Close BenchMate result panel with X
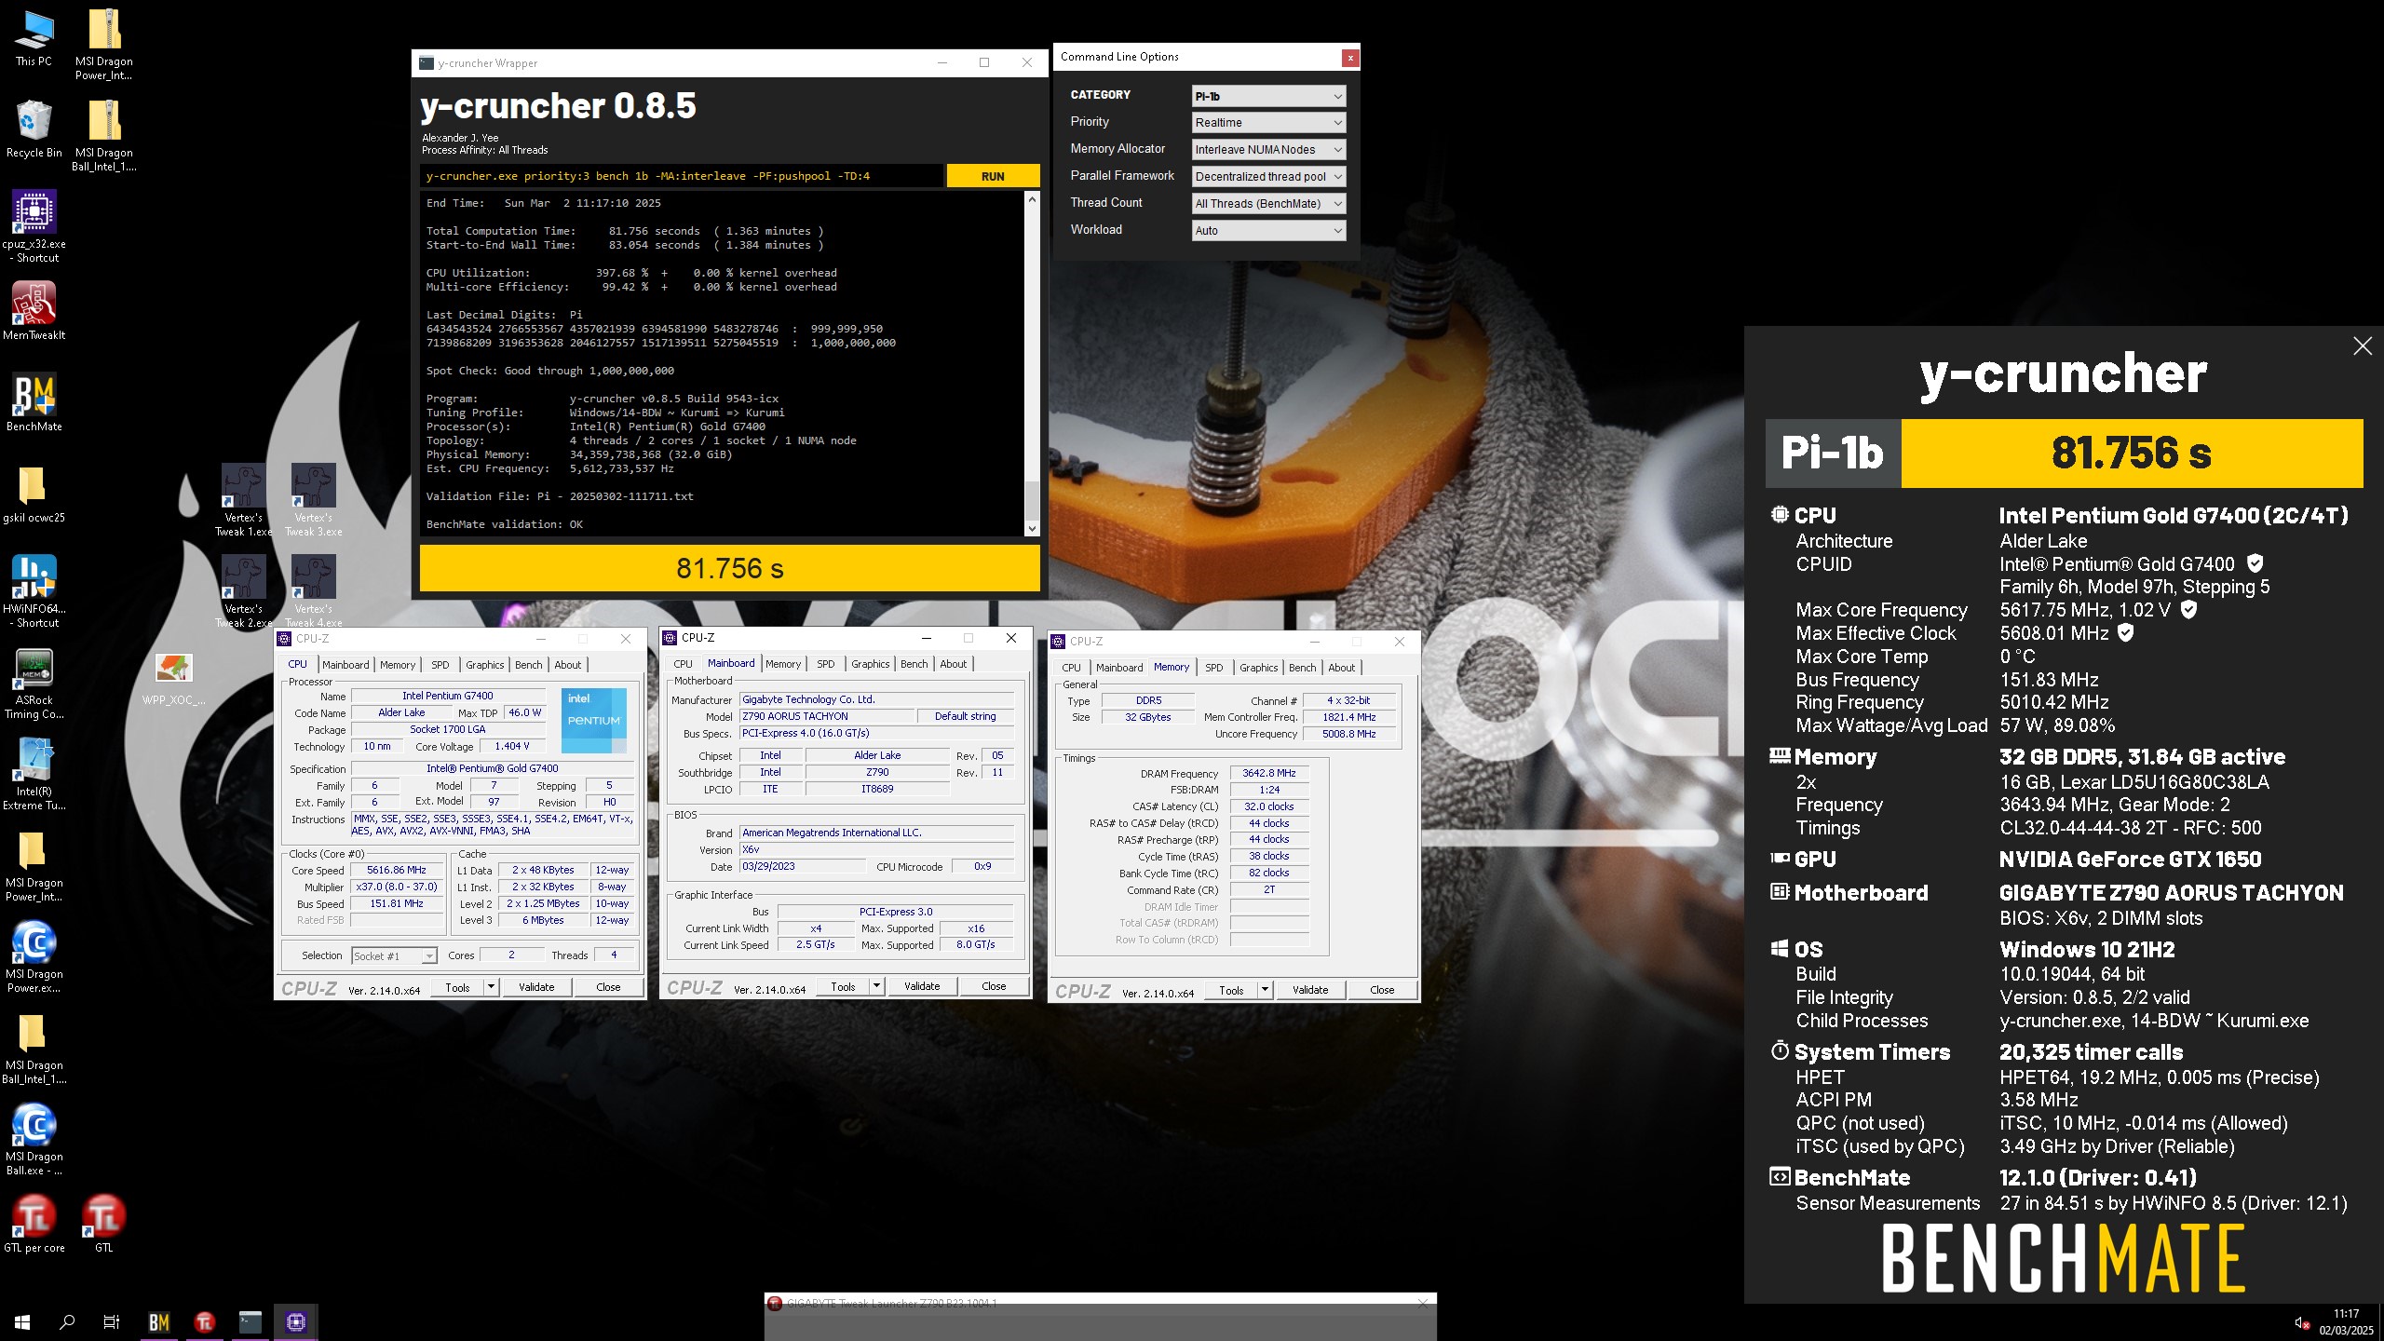2384x1341 pixels. (2362, 346)
